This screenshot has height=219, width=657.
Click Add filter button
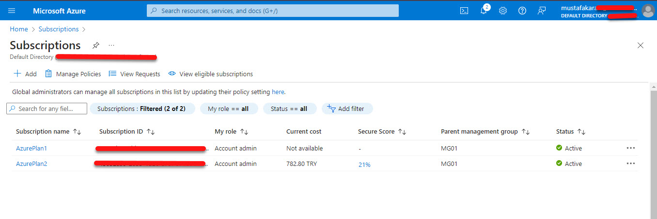tap(346, 109)
